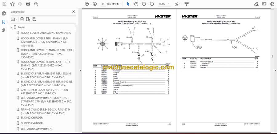The width and height of the screenshot is (277, 134).
Task: Add a new bookmark icon
Action: 28,19
